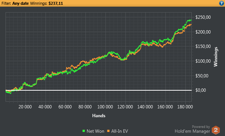Image resolution: width=225 pixels, height=136 pixels.
Task: Toggle the All-In EV series label
Action: (x=120, y=131)
